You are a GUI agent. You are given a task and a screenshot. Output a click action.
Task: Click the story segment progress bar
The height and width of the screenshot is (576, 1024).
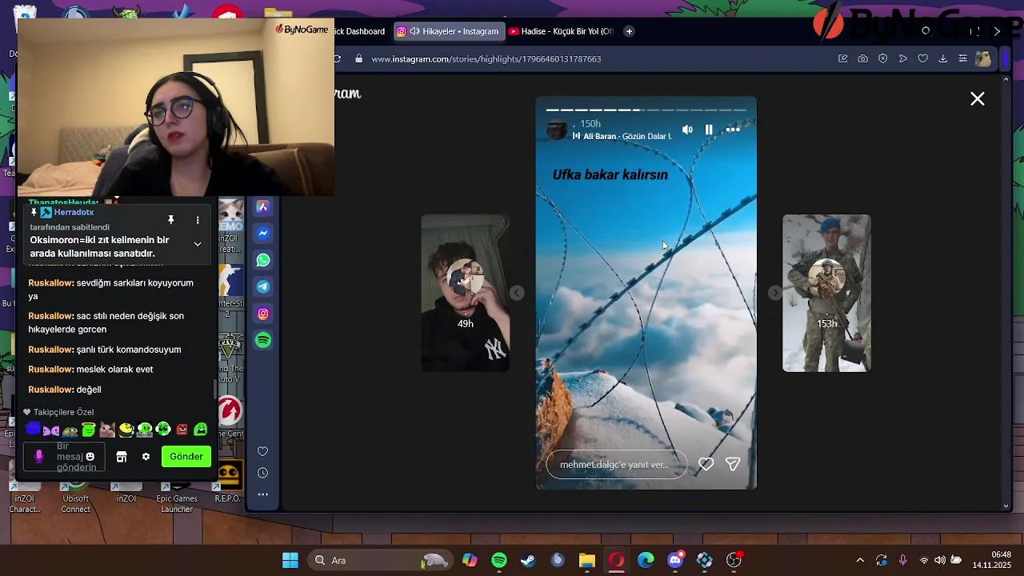click(646, 110)
